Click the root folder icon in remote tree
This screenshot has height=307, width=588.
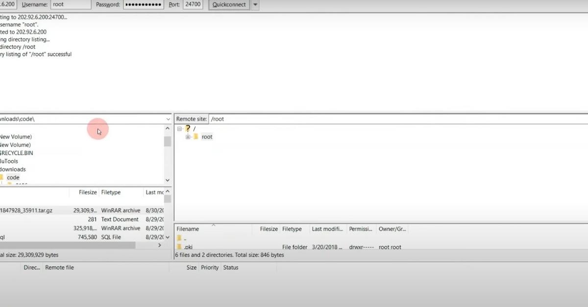196,137
